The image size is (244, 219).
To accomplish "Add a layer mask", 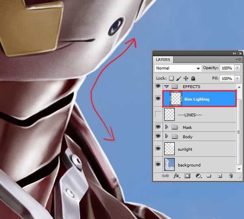I will tap(187, 176).
